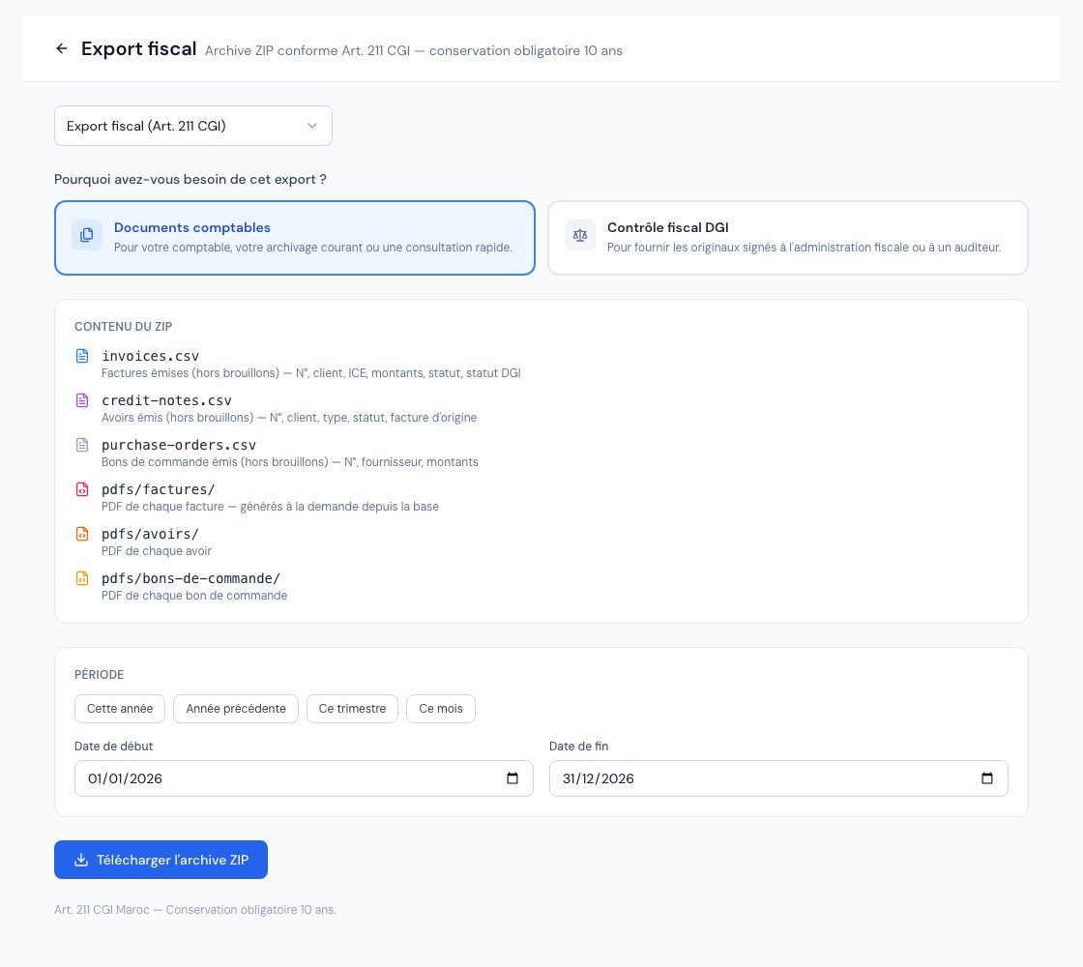Choose the Ce trimestre period preset

tap(352, 709)
